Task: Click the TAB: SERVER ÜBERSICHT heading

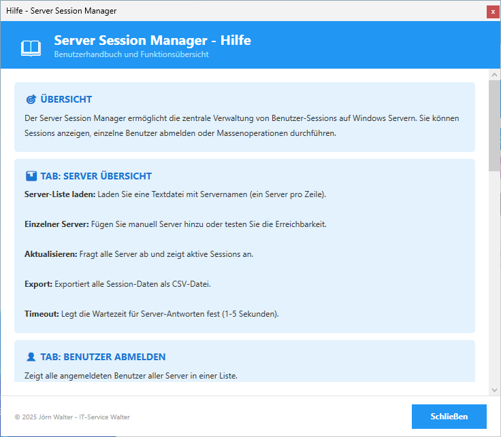Action: tap(96, 176)
